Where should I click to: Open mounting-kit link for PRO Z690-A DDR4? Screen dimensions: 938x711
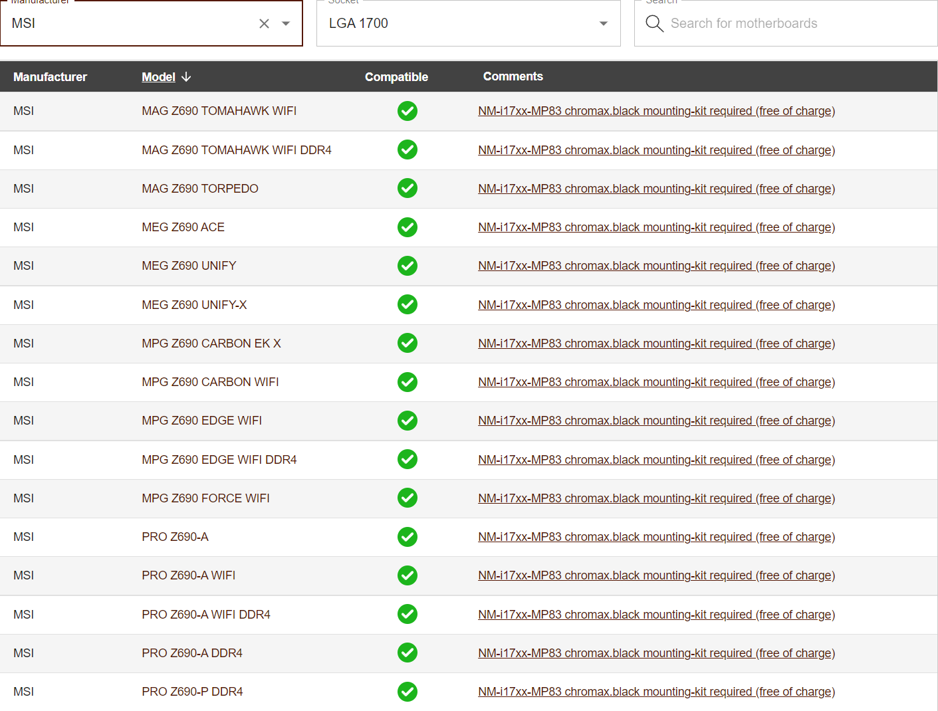point(656,653)
